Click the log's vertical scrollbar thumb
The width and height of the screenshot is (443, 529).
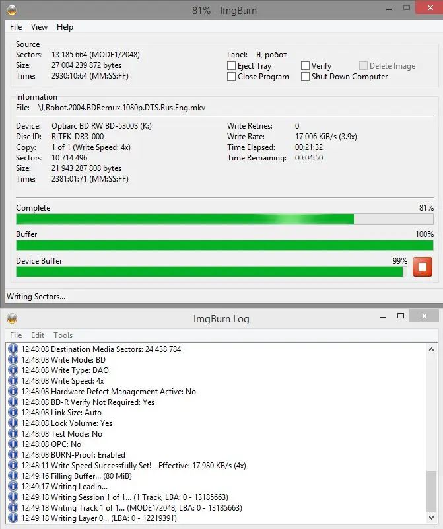431,491
